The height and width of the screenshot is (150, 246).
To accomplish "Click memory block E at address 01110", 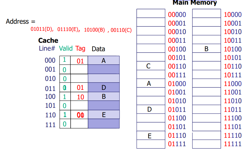I will pos(151,136).
